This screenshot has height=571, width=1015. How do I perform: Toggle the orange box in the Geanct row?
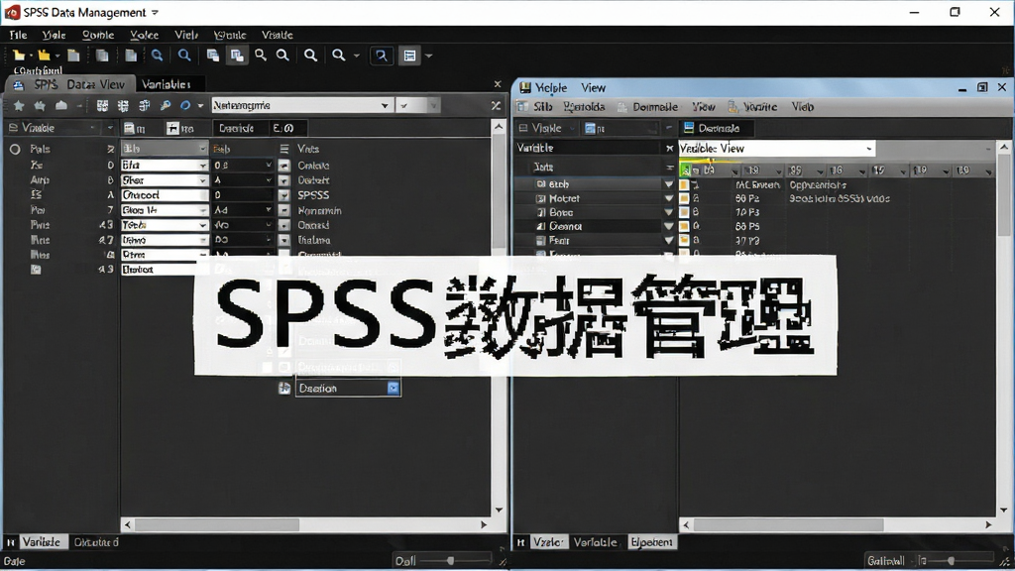(684, 227)
